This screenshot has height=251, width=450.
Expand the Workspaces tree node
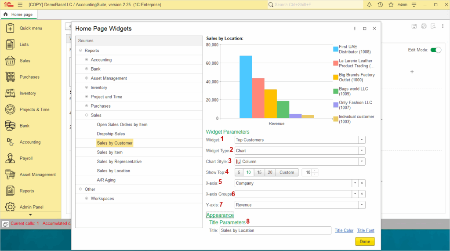87,198
